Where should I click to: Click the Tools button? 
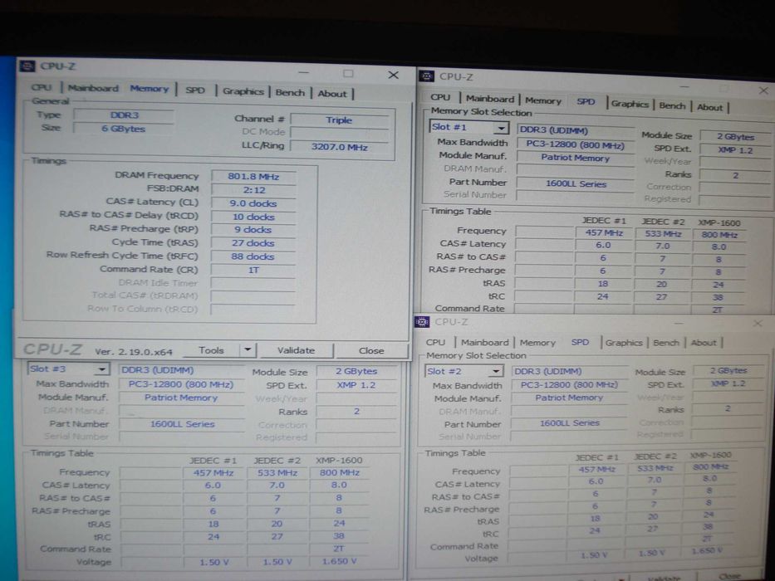pos(211,349)
